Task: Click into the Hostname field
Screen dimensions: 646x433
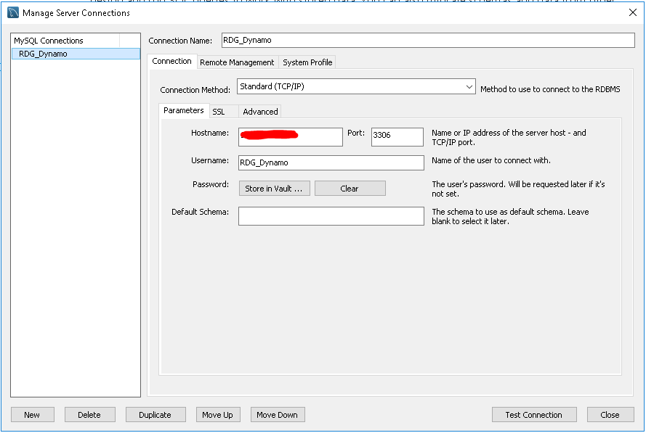Action: click(x=291, y=136)
